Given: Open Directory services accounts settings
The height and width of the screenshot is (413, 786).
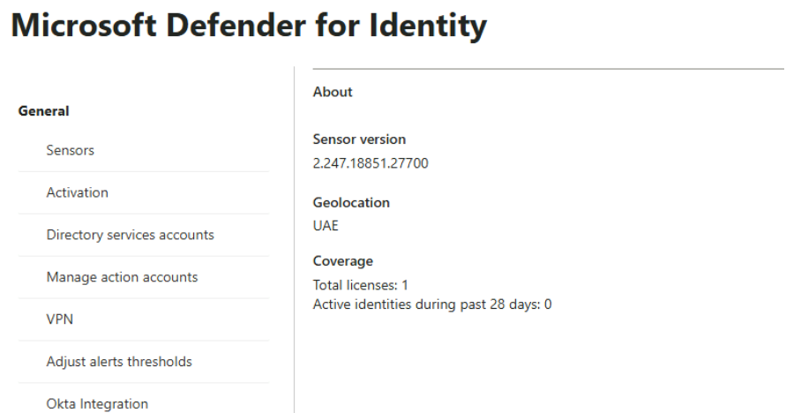Looking at the screenshot, I should 130,235.
